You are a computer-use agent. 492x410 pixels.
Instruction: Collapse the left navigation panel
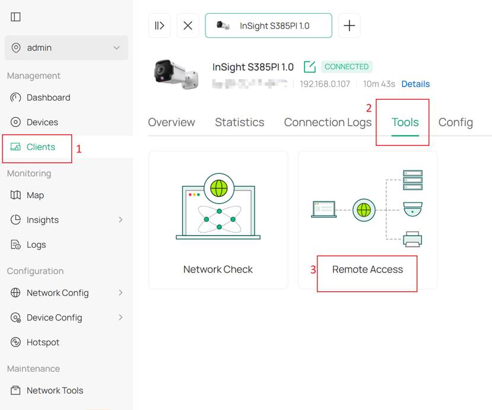(15, 17)
